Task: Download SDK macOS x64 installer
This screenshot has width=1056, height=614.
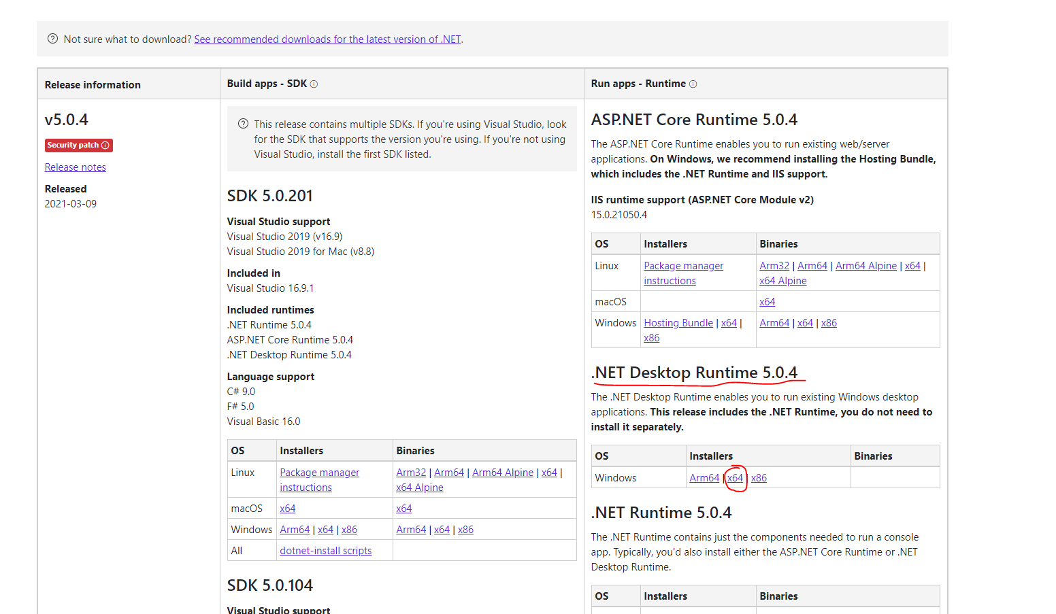Action: [x=288, y=509]
